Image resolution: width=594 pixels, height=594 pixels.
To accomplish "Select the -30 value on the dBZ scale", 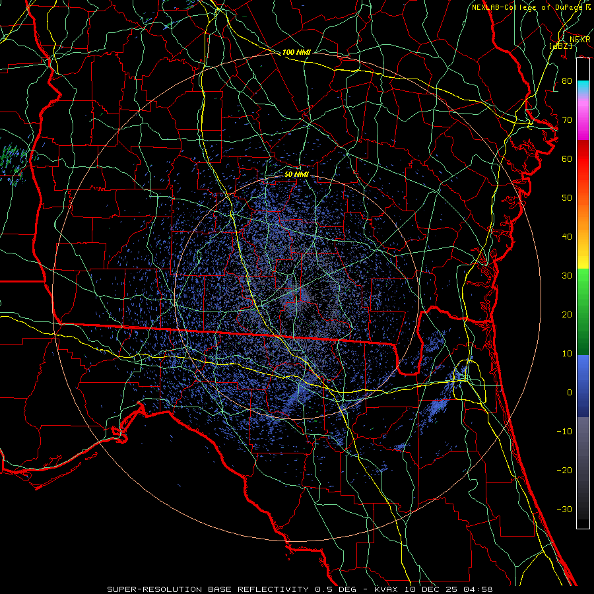I will 564,509.
